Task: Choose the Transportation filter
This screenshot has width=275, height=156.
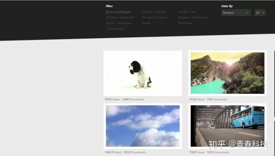Action: coord(115,29)
